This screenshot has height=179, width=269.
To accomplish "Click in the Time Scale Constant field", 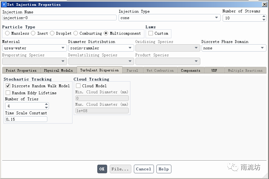I will [x=26, y=119].
